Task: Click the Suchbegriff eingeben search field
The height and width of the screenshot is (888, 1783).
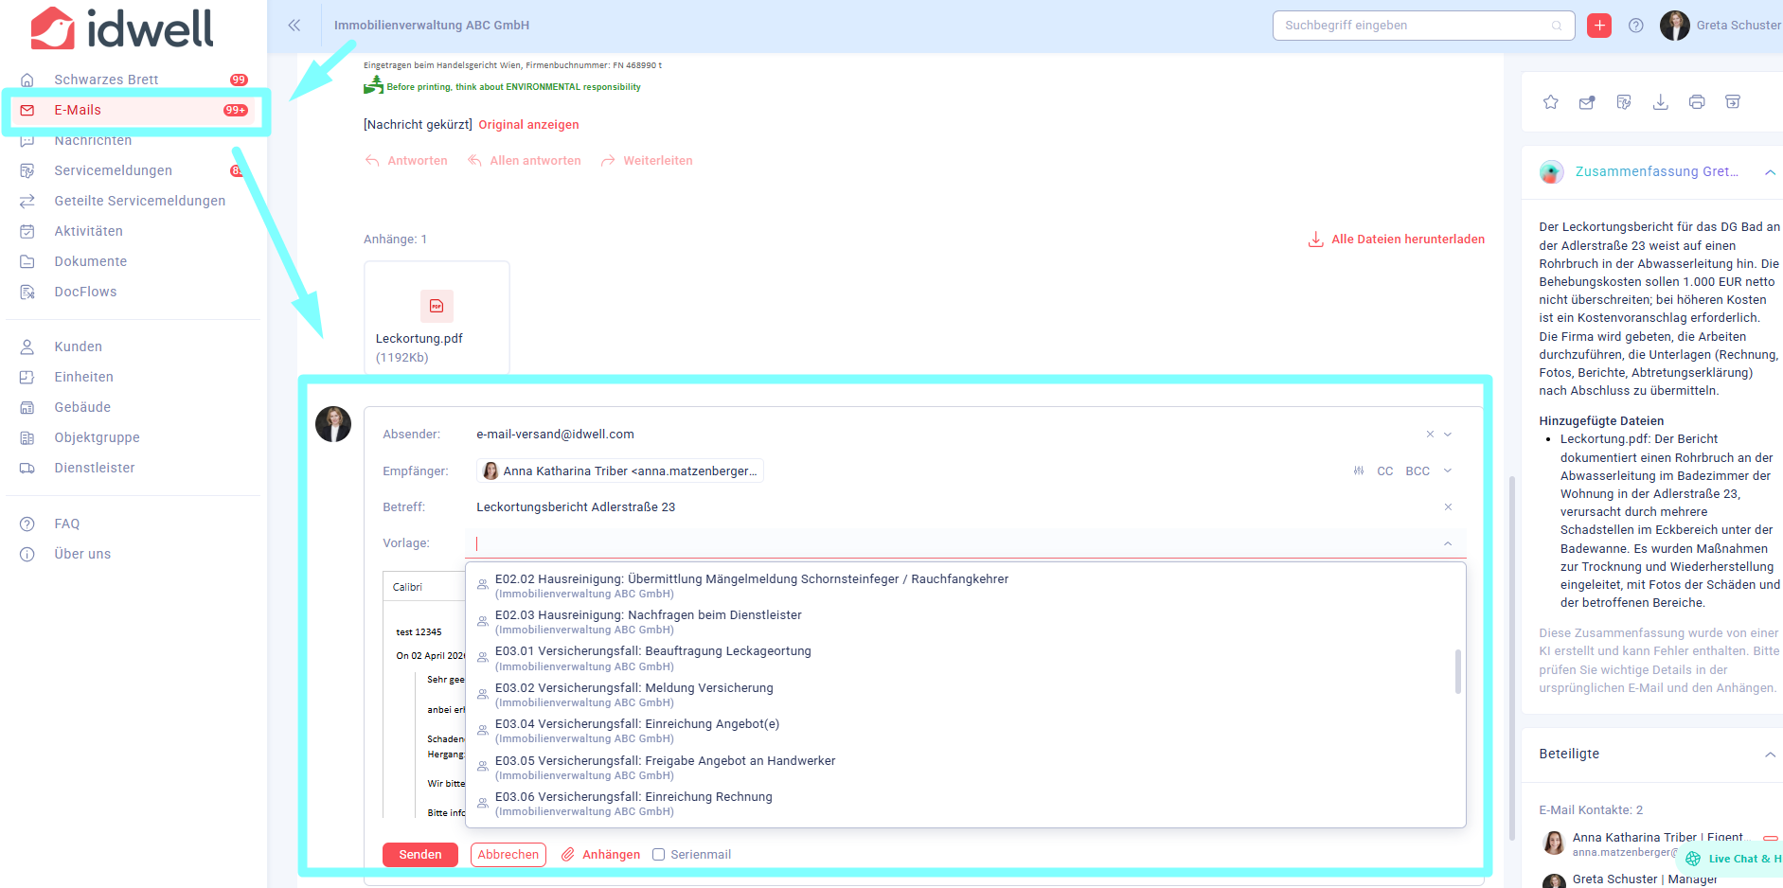Action: point(1423,26)
